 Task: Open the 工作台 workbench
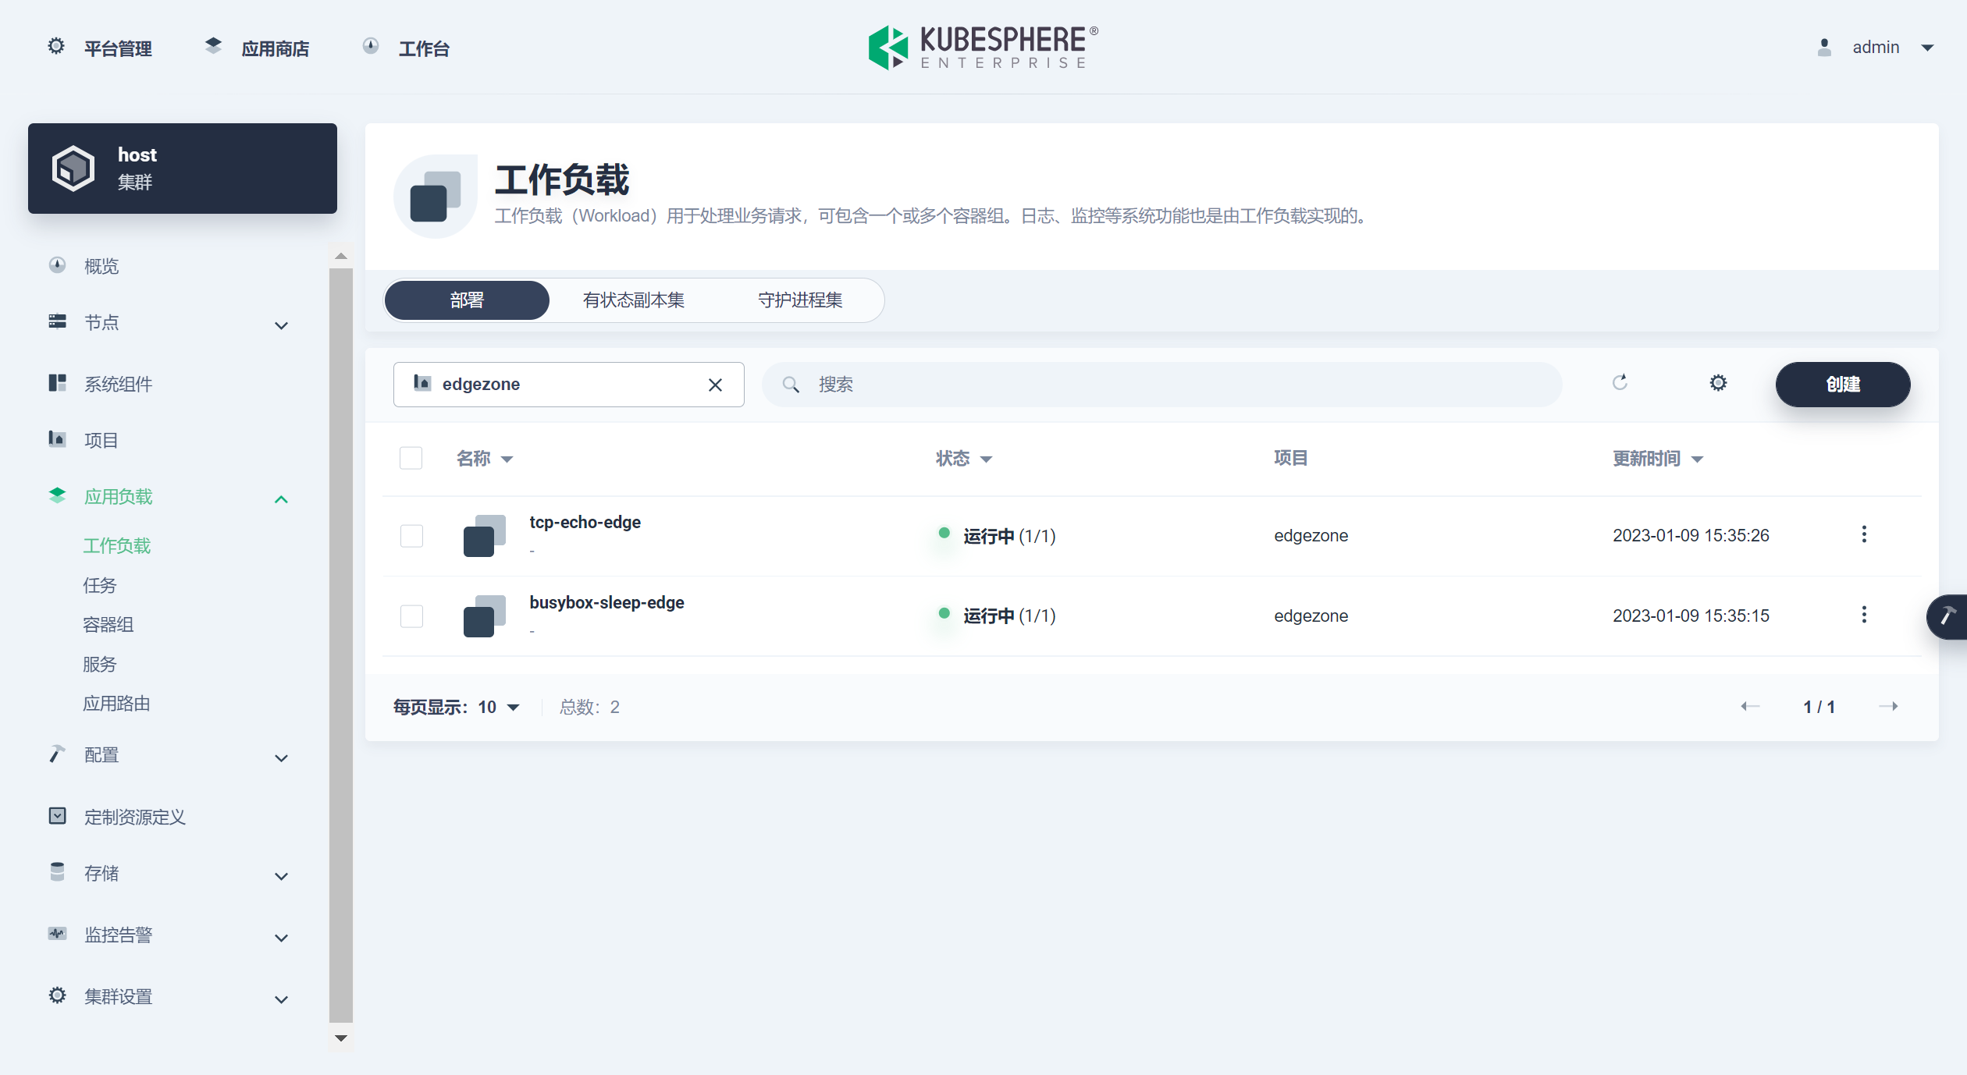(x=425, y=48)
